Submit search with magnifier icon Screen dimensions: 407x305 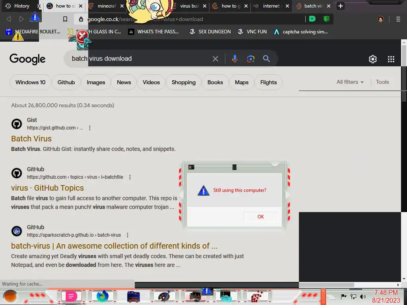pyautogui.click(x=266, y=59)
